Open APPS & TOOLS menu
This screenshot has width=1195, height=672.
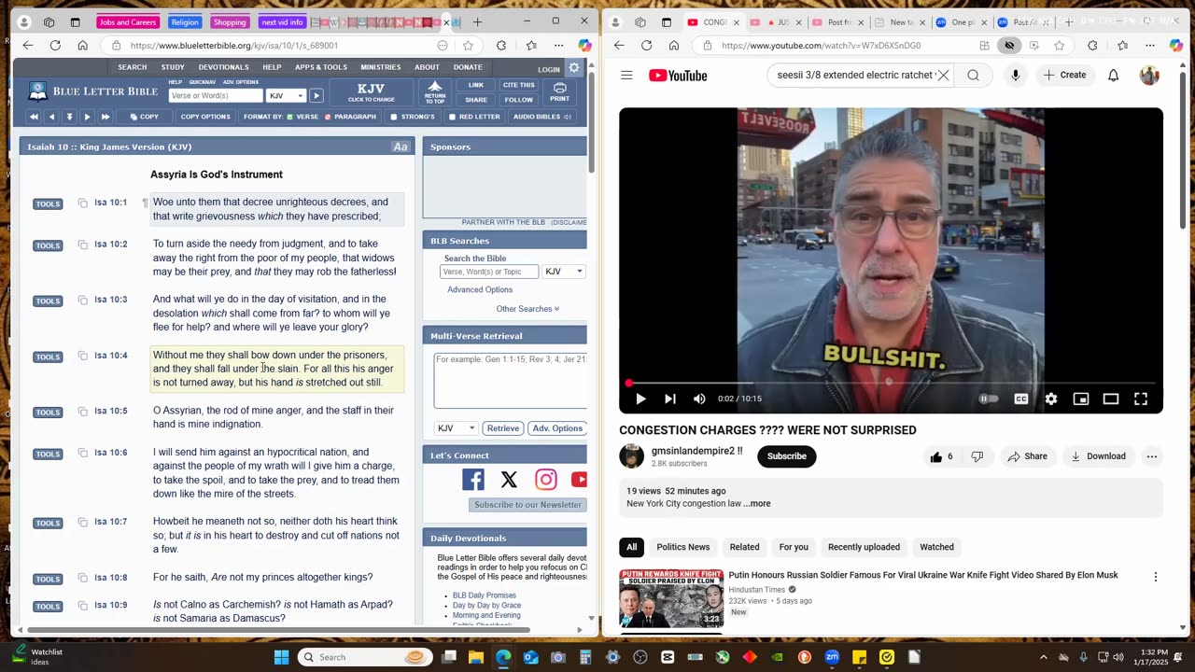(321, 67)
